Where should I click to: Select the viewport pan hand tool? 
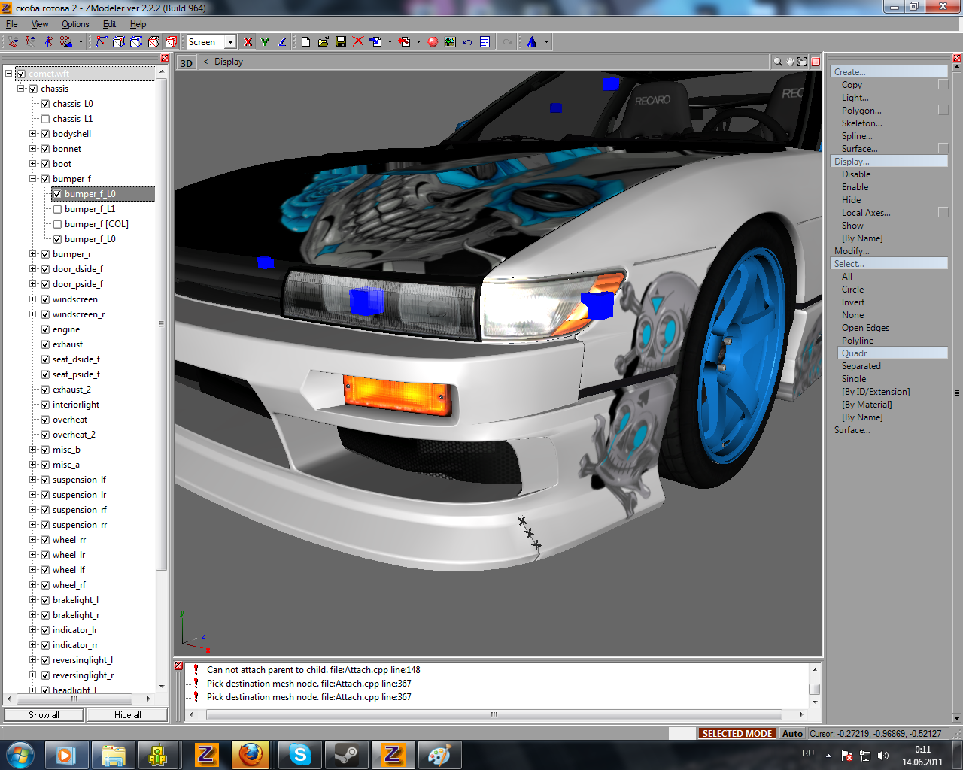[790, 62]
